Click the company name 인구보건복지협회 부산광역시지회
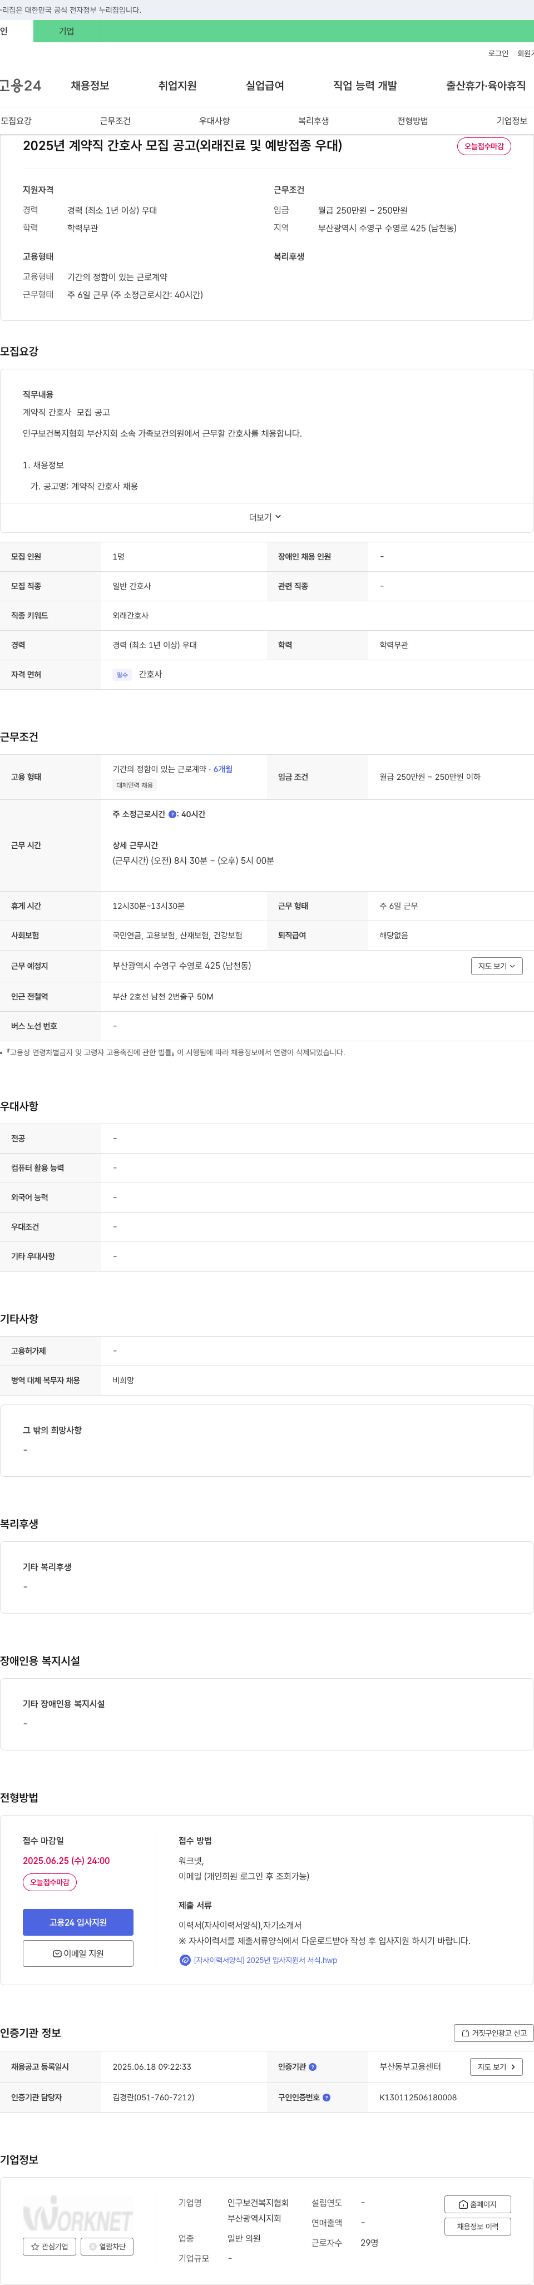The height and width of the screenshot is (2285, 534). tap(258, 2210)
